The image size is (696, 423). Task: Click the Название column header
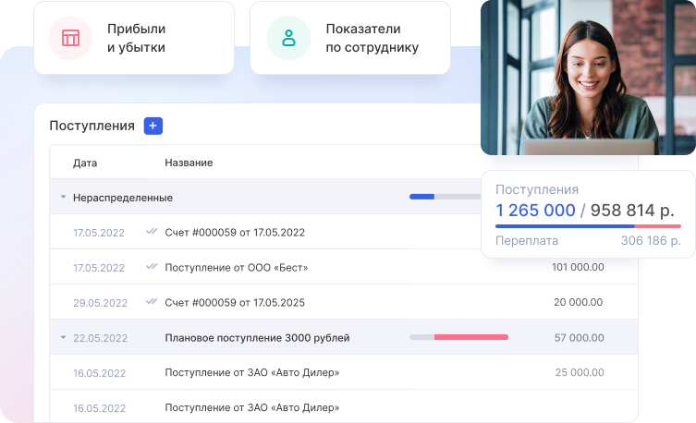coord(189,163)
